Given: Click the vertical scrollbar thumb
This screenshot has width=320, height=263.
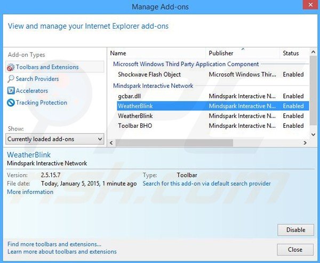Looking at the screenshot, I should (x=313, y=91).
